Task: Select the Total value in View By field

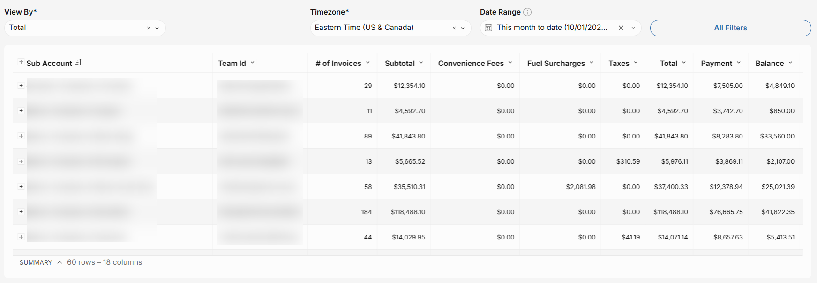Action: (18, 28)
